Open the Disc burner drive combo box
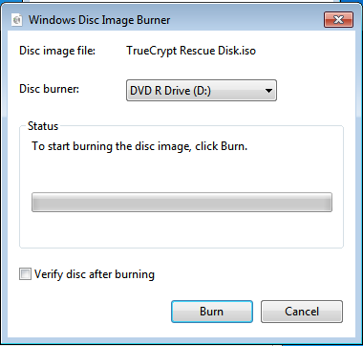The width and height of the screenshot is (363, 346). 202,91
